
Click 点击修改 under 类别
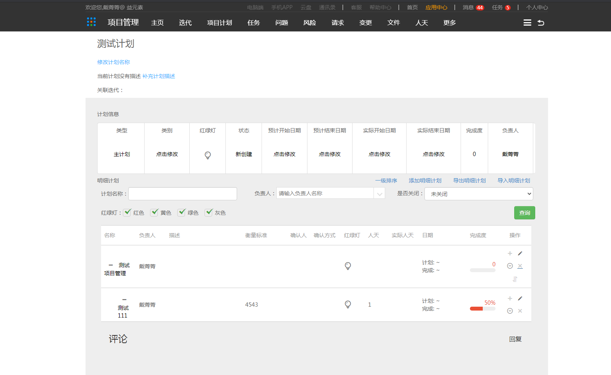click(x=167, y=154)
